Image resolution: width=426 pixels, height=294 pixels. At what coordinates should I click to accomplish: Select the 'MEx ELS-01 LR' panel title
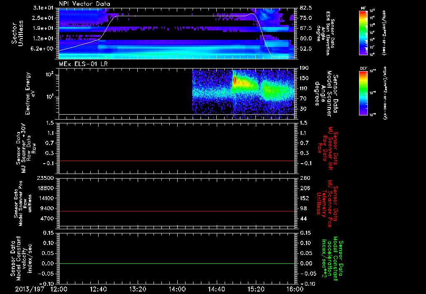(83, 64)
